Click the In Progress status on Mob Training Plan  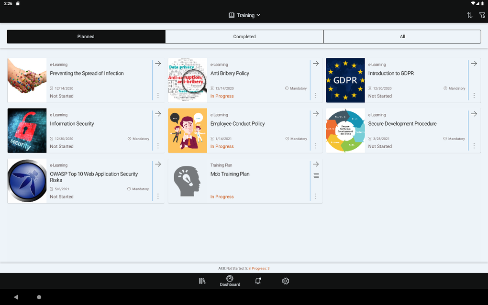coord(222,196)
